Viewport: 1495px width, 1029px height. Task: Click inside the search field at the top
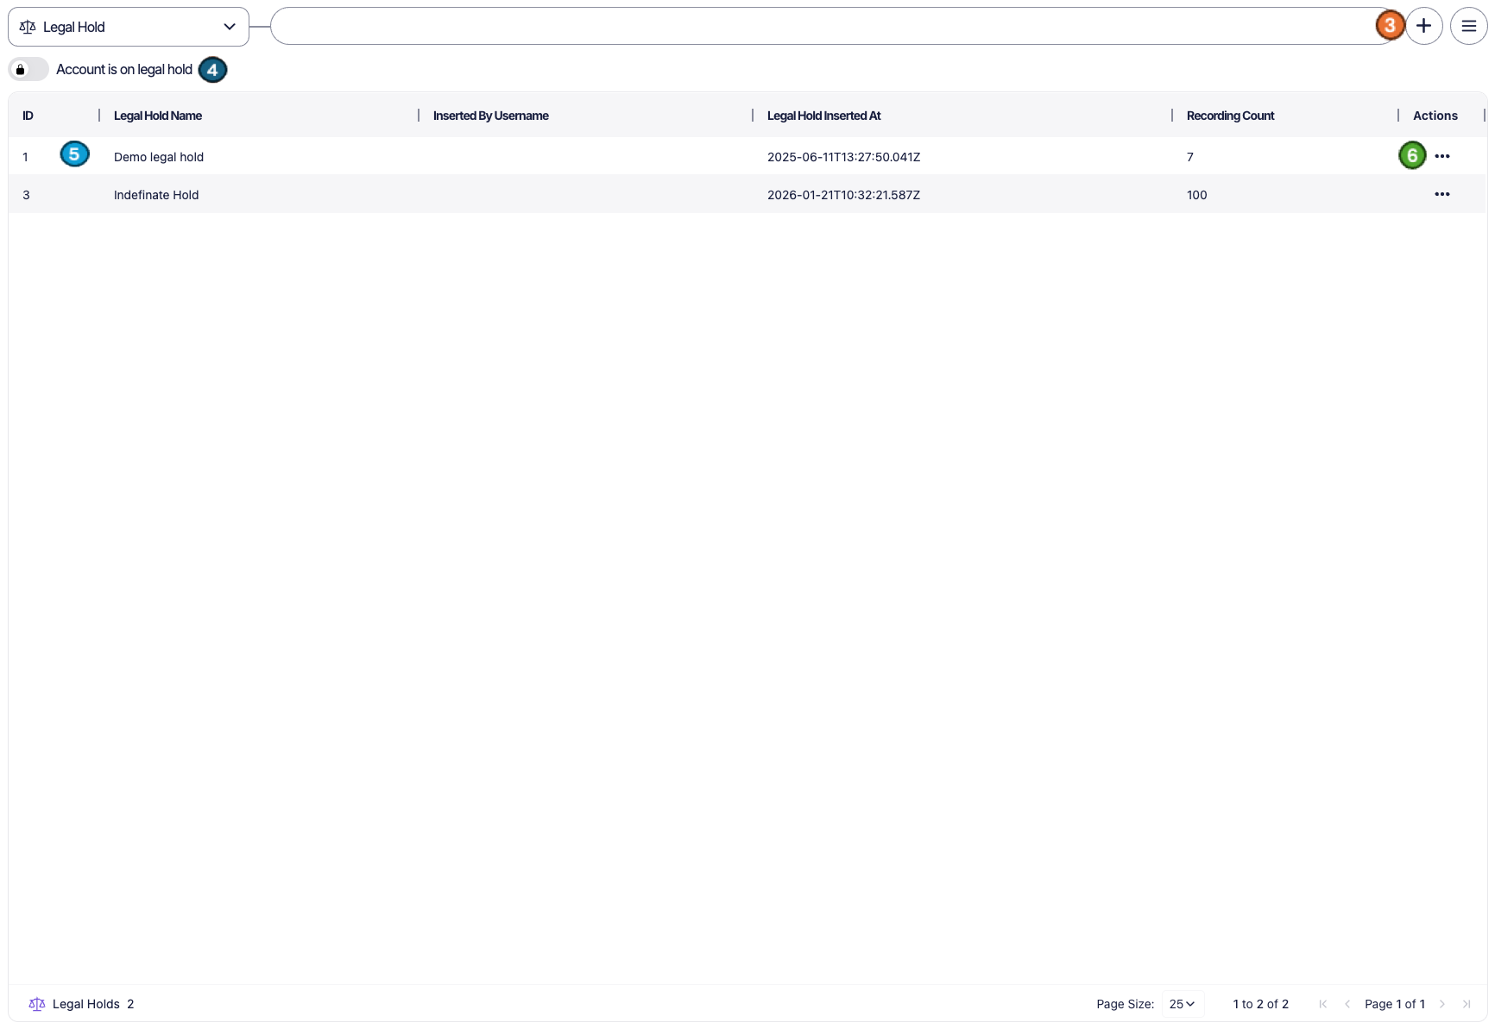[820, 26]
